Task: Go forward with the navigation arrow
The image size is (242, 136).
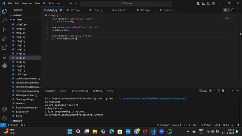Action: point(76,3)
